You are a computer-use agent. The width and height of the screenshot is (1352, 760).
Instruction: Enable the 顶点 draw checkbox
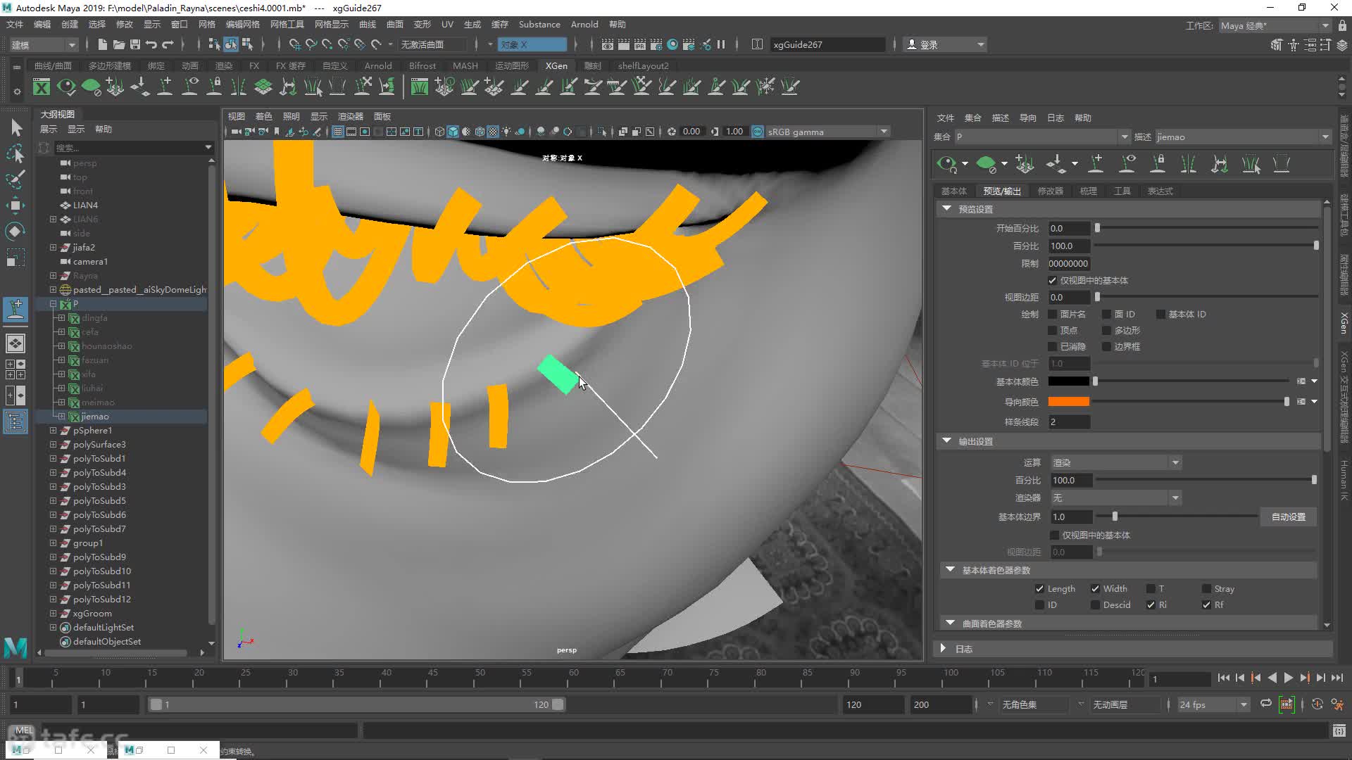click(x=1053, y=331)
